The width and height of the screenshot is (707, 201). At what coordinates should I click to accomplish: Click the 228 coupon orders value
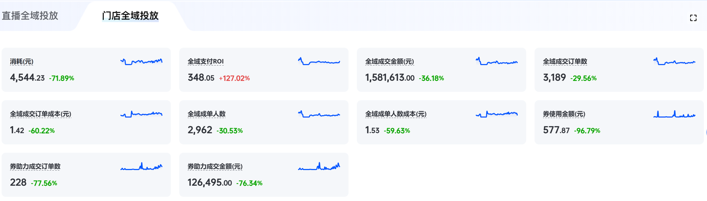(x=18, y=183)
